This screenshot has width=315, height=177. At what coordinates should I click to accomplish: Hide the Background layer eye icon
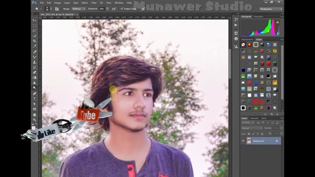point(243,141)
